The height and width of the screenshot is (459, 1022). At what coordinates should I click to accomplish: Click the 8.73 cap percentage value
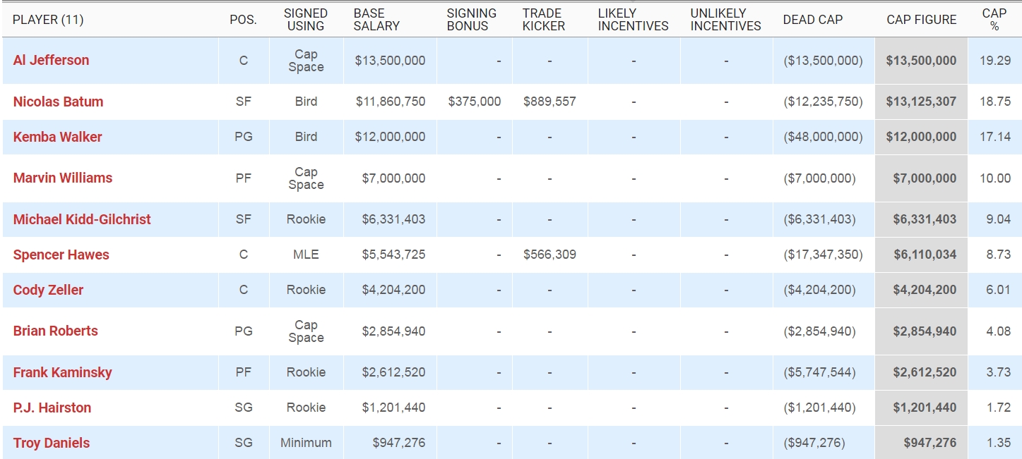999,255
